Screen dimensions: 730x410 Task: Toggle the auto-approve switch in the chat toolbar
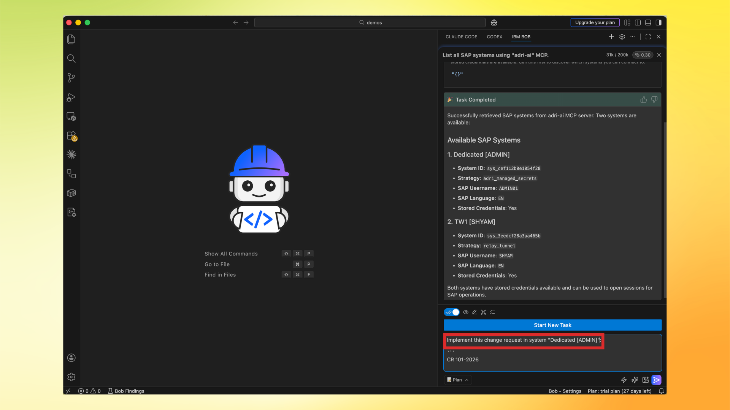pyautogui.click(x=452, y=312)
